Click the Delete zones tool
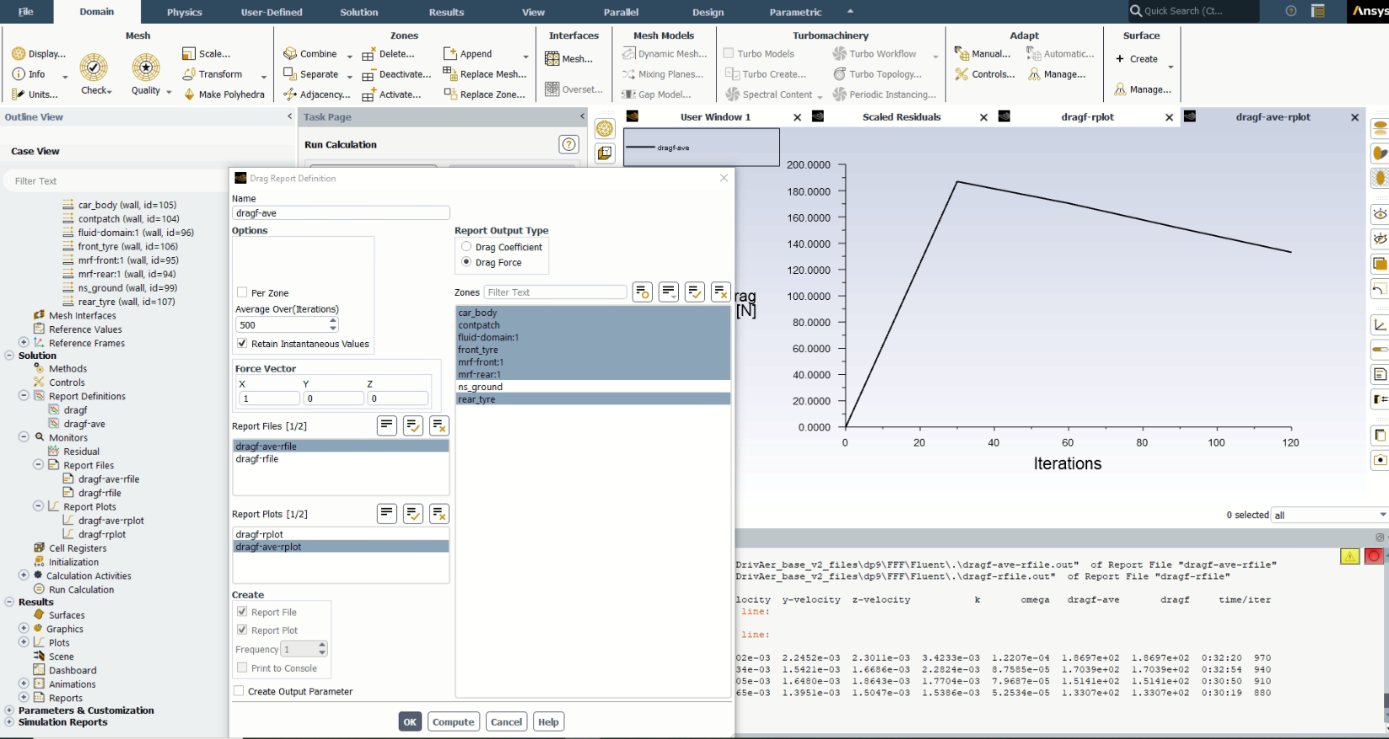Screen dimensions: 1389x739 click(x=389, y=54)
